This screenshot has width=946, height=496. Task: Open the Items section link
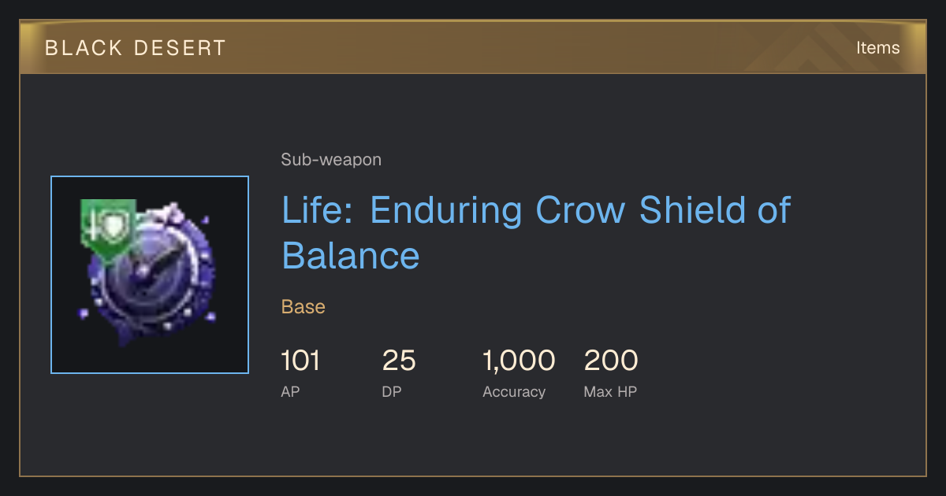click(x=877, y=47)
